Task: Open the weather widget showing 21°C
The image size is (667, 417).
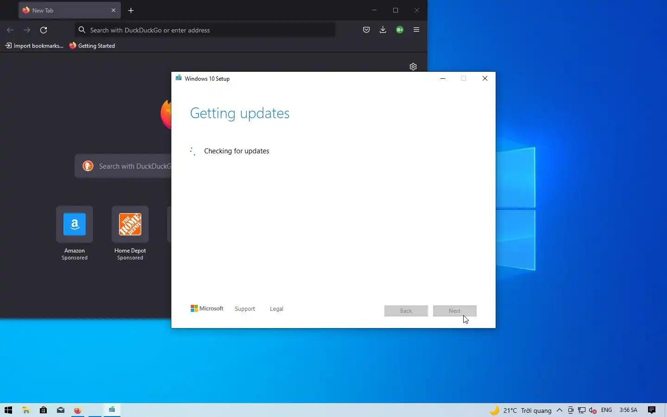Action: click(521, 411)
